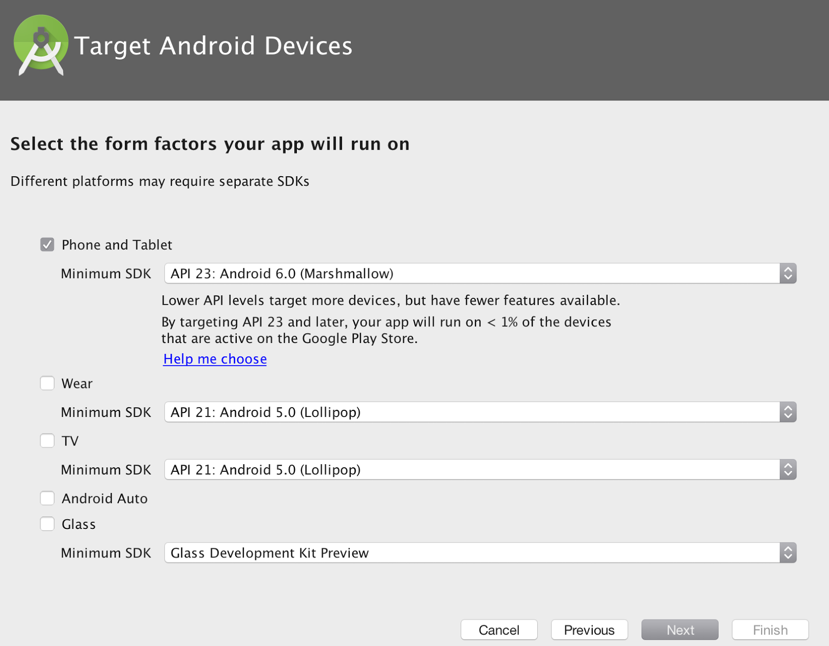Click the Android Studio logo icon
829x646 pixels.
41,46
